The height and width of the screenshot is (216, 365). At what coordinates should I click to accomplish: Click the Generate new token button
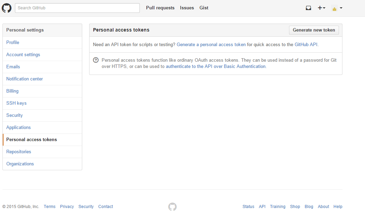click(314, 30)
